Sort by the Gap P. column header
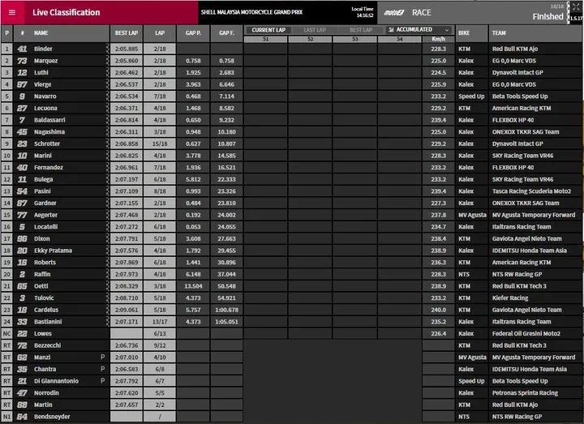The height and width of the screenshot is (424, 584). point(193,32)
